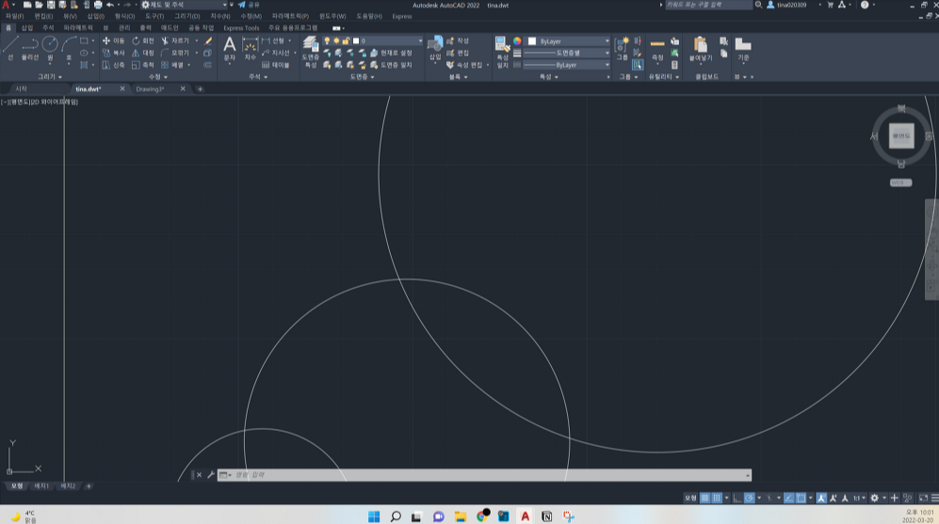Expand the Annotation (주석) panel
Image resolution: width=939 pixels, height=524 pixels.
258,76
